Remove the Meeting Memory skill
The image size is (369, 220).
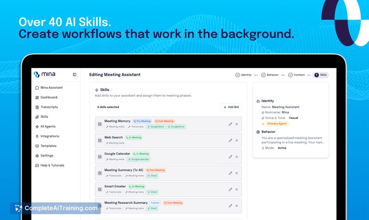tap(237, 124)
